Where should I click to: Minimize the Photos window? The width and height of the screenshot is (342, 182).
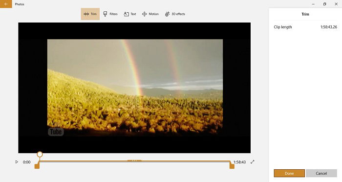tap(313, 4)
